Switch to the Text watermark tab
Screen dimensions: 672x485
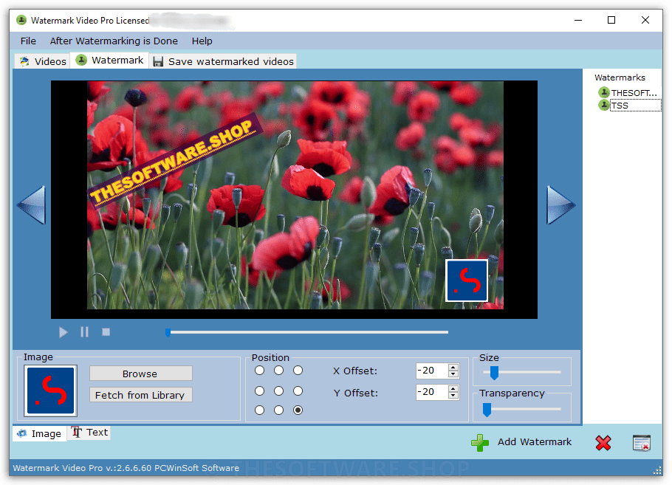89,433
